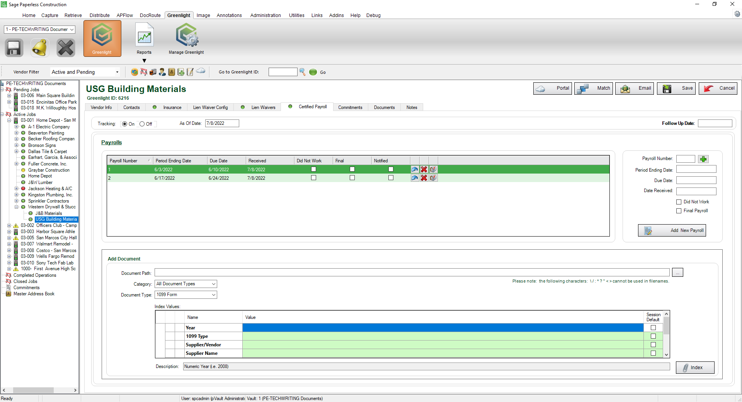The height and width of the screenshot is (402, 742).
Task: Collapse the Western Drywall & Stucco node
Action: [x=17, y=207]
